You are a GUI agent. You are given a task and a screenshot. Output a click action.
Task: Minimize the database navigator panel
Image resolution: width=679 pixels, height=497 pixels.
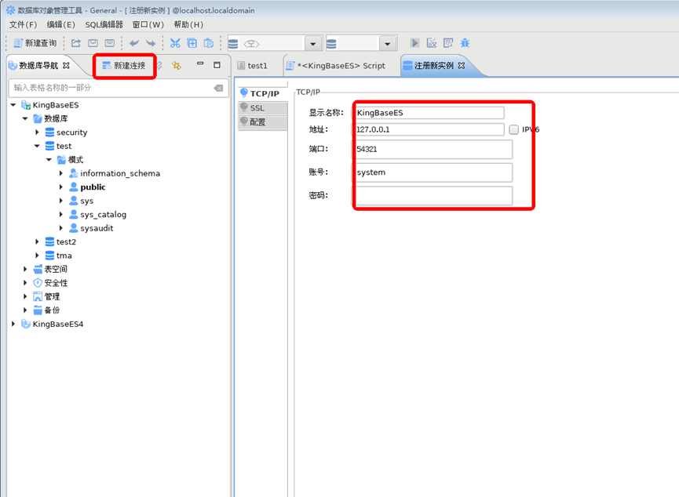coord(200,63)
